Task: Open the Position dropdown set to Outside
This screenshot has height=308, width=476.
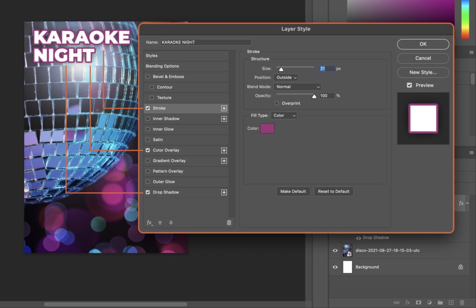Action: click(286, 77)
